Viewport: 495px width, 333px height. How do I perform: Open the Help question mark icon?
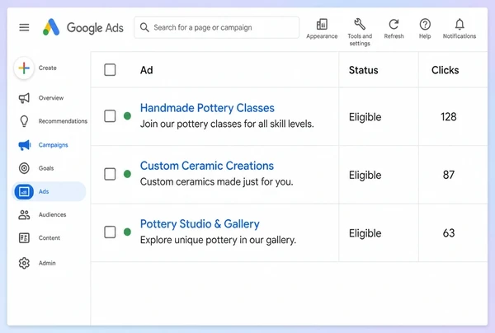[425, 24]
